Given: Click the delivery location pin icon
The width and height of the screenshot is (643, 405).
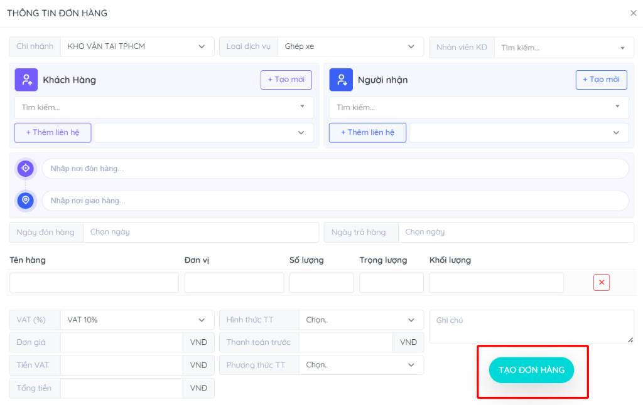Looking at the screenshot, I should (x=26, y=200).
